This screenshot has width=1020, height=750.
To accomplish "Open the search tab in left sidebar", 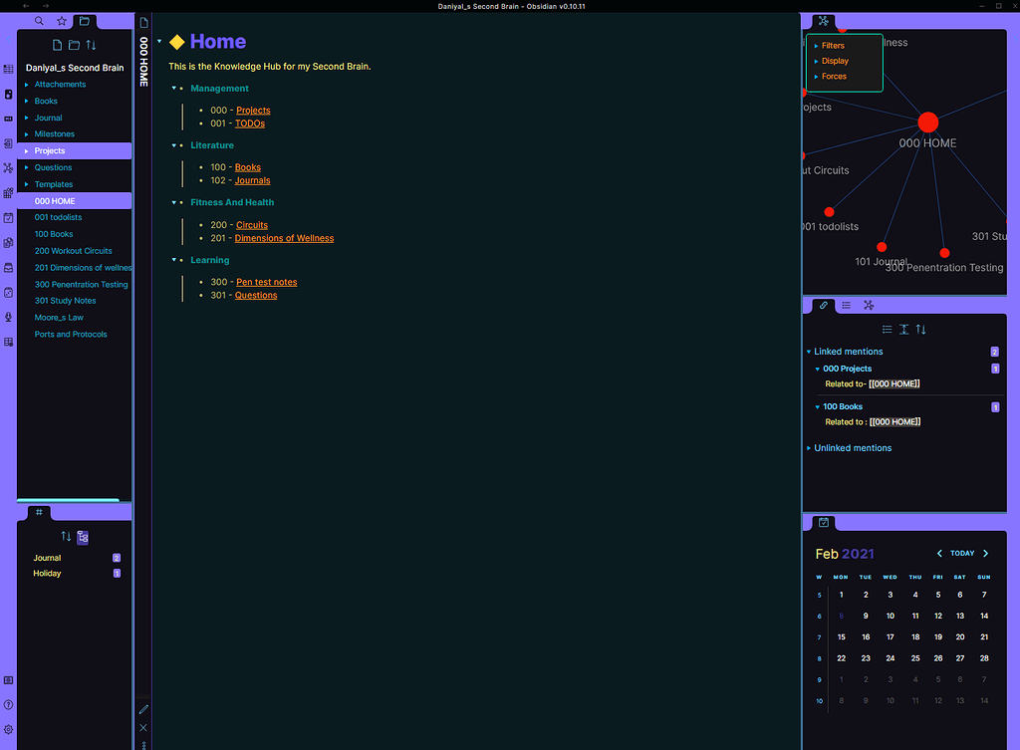I will point(39,21).
